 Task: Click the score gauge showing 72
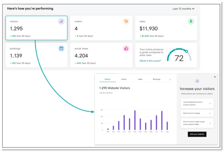pos(178,57)
